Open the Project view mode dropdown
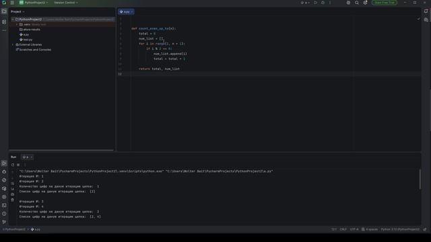431x242 pixels. tap(18, 11)
